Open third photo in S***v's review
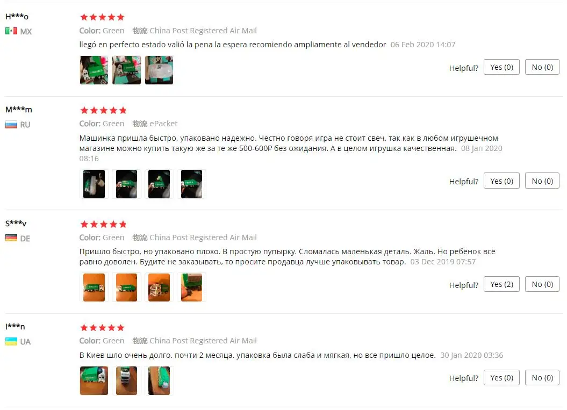This screenshot has height=410, width=567. (159, 287)
